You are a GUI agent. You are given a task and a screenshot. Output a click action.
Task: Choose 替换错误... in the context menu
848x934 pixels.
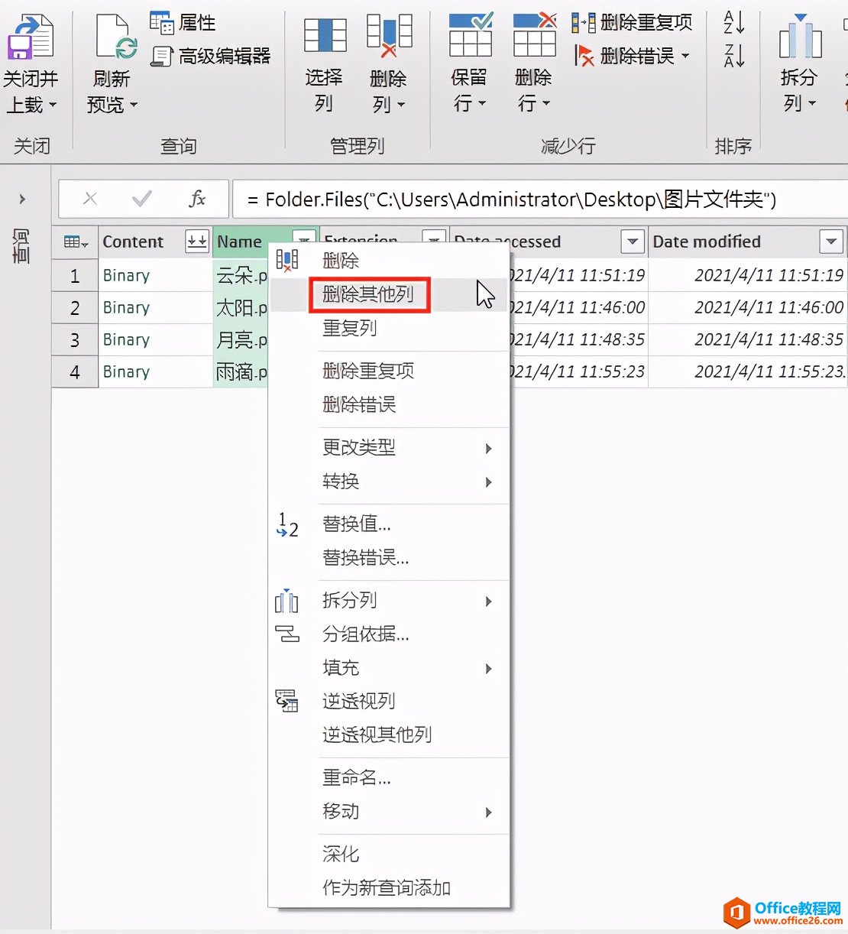click(x=389, y=557)
